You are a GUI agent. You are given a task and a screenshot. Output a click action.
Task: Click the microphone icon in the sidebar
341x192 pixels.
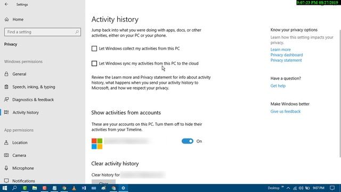click(6, 168)
